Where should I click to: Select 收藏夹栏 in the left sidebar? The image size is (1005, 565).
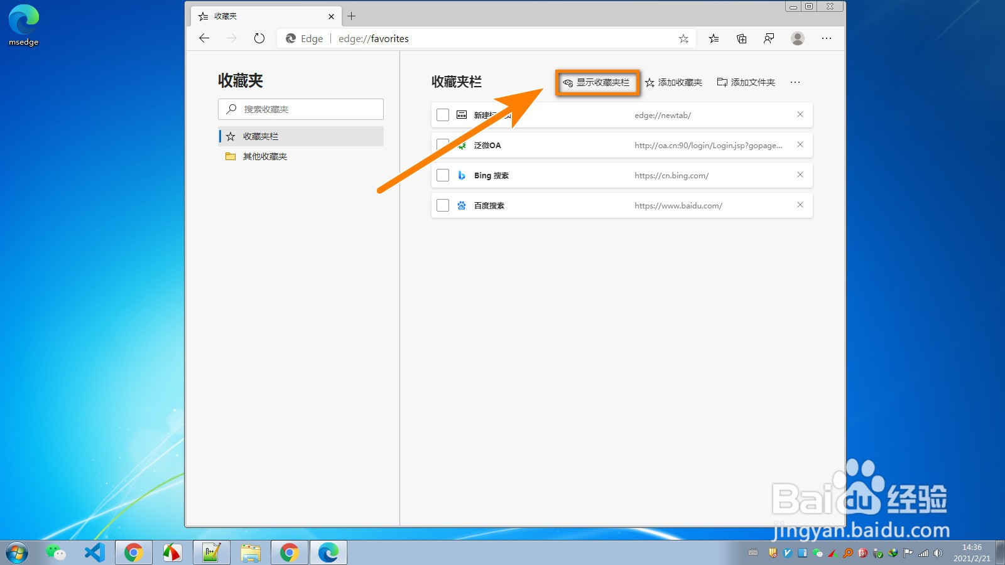click(x=301, y=136)
